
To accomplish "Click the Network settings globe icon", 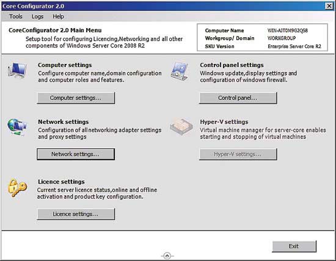I will [x=17, y=127].
